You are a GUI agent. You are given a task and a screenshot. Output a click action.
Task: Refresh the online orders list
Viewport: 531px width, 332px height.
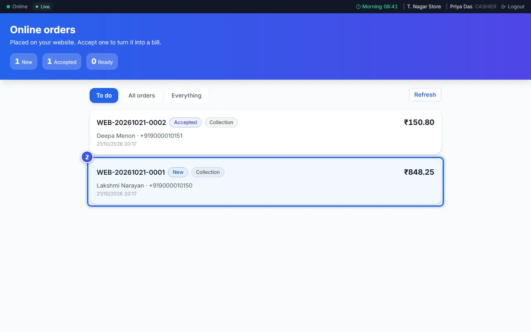[425, 95]
